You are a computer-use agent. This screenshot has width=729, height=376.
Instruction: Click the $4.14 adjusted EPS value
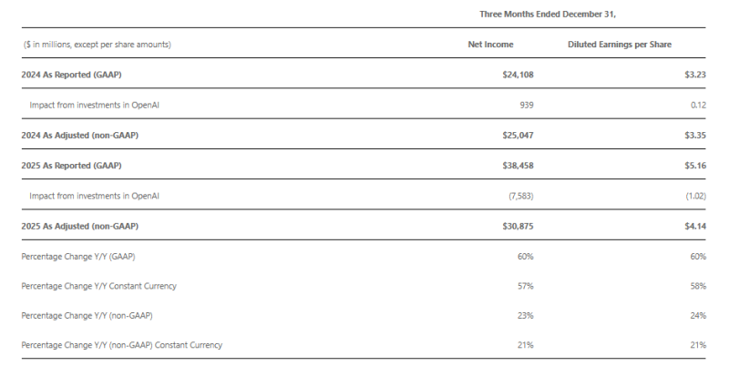(x=696, y=226)
